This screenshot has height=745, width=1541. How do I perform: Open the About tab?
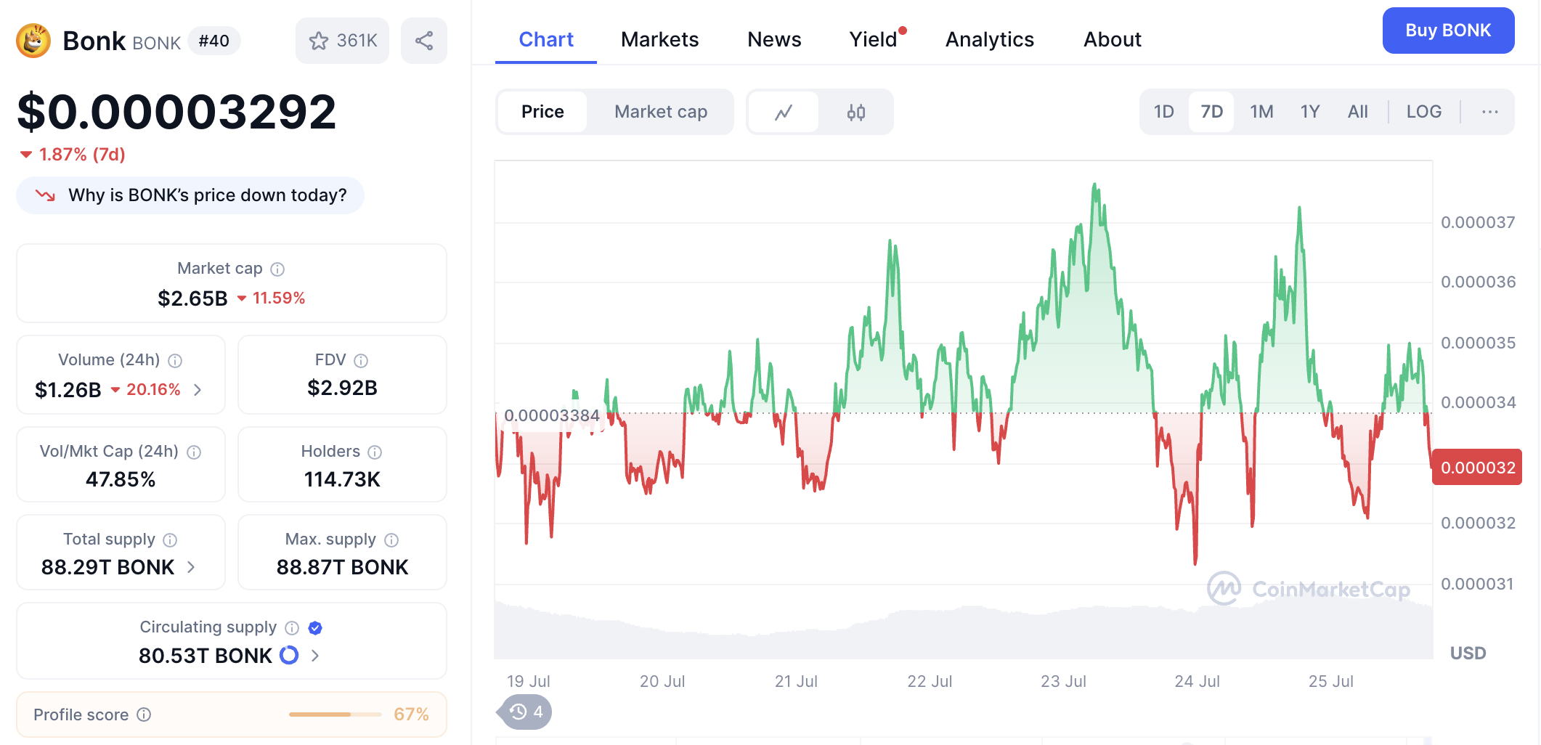tap(1113, 39)
